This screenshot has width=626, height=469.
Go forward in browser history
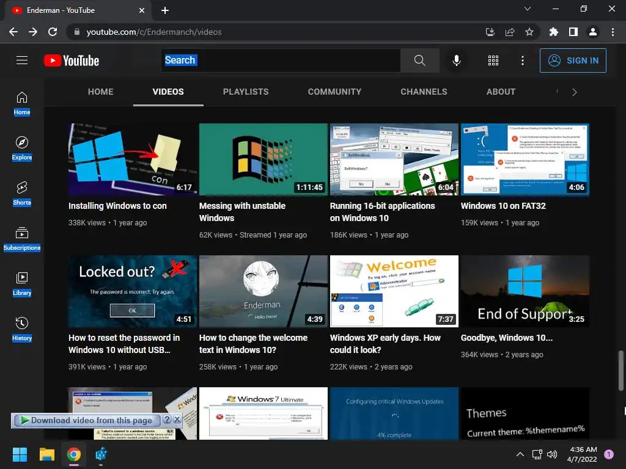(33, 32)
